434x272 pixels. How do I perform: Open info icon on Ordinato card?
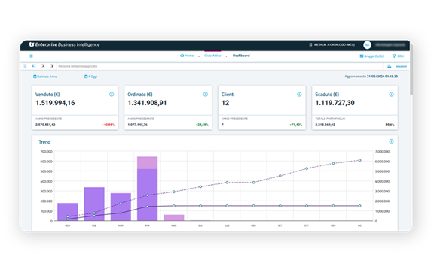pos(206,95)
